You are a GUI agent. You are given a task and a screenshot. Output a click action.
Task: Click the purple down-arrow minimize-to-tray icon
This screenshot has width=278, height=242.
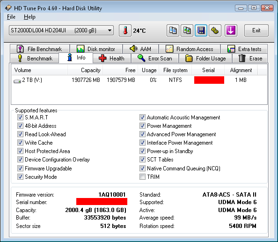(231, 30)
